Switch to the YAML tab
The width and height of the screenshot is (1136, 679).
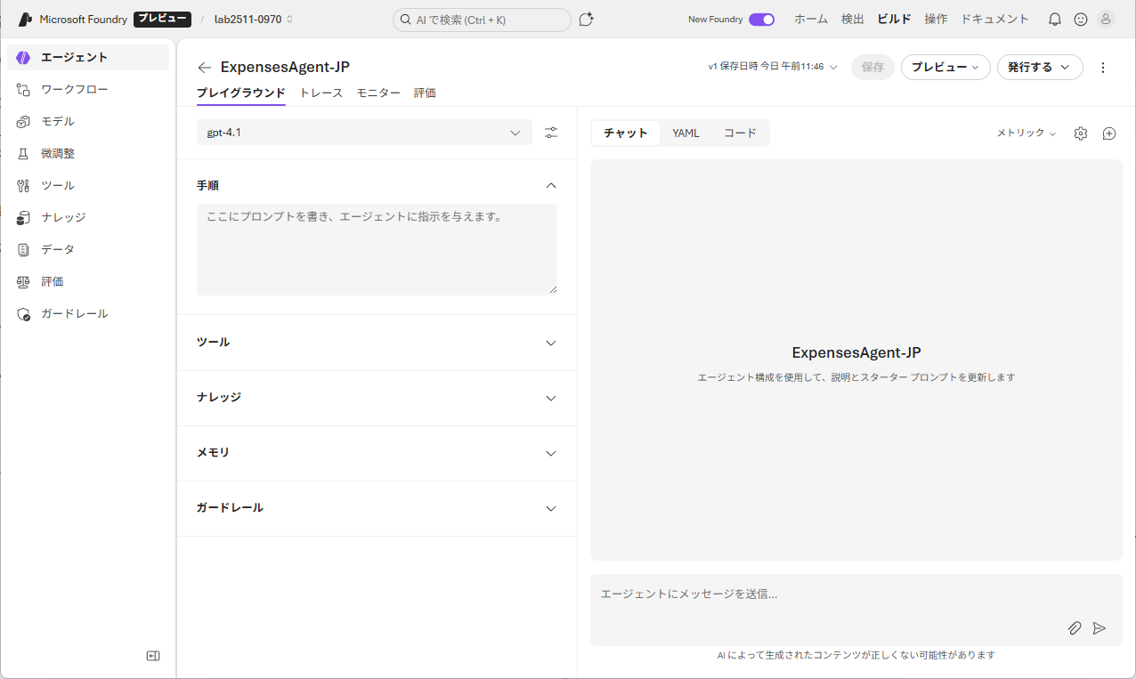click(x=686, y=133)
